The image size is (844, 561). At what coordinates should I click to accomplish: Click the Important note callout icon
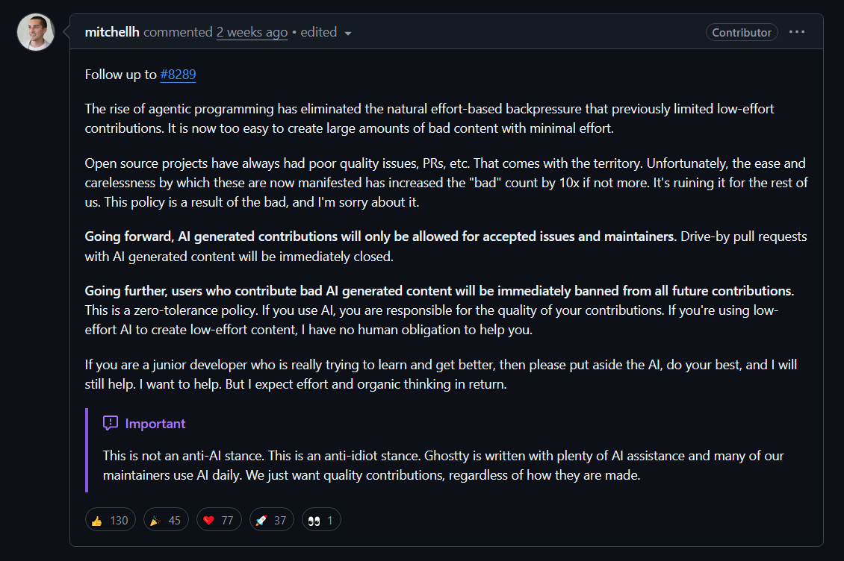(111, 422)
